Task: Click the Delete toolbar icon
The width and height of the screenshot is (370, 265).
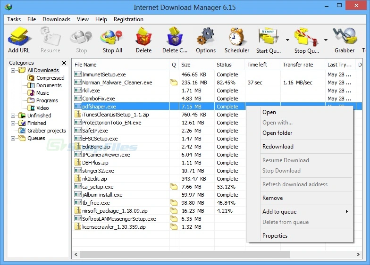Action: pos(143,37)
